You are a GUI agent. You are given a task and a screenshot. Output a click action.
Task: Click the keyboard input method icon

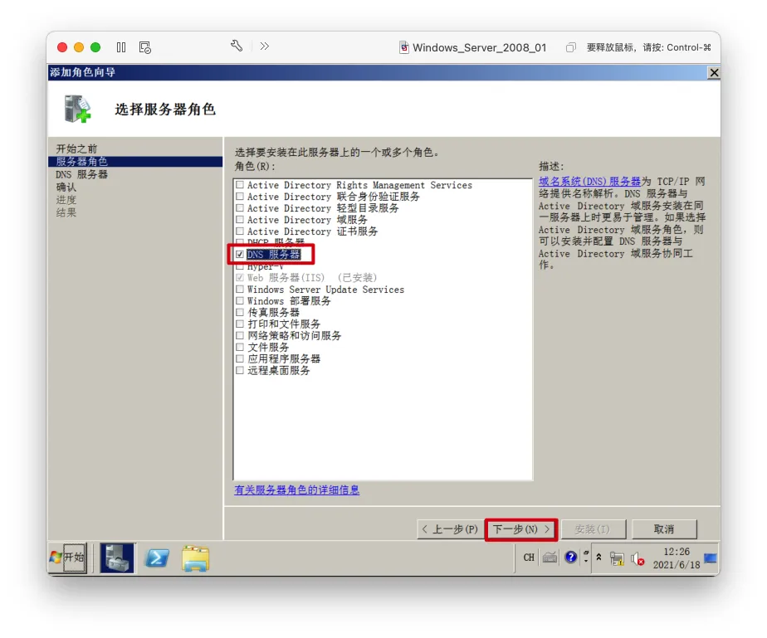(x=550, y=558)
